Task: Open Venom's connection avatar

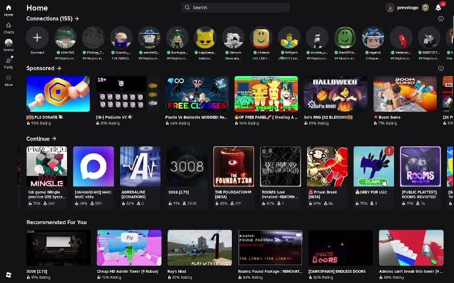Action: tap(233, 38)
